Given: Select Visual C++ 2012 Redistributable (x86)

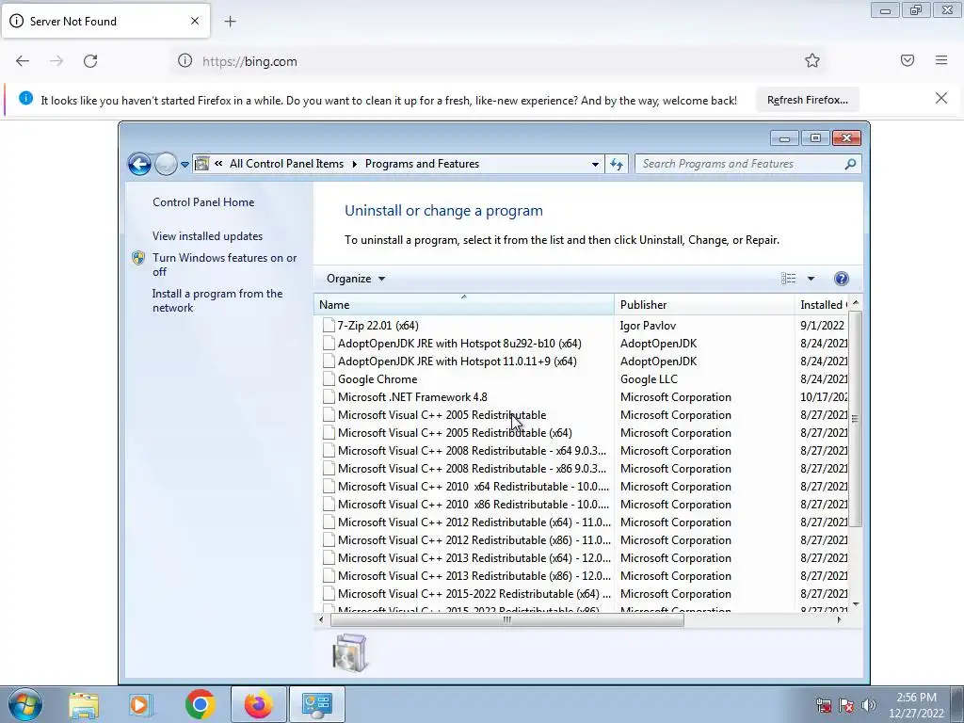Looking at the screenshot, I should click(x=474, y=539).
